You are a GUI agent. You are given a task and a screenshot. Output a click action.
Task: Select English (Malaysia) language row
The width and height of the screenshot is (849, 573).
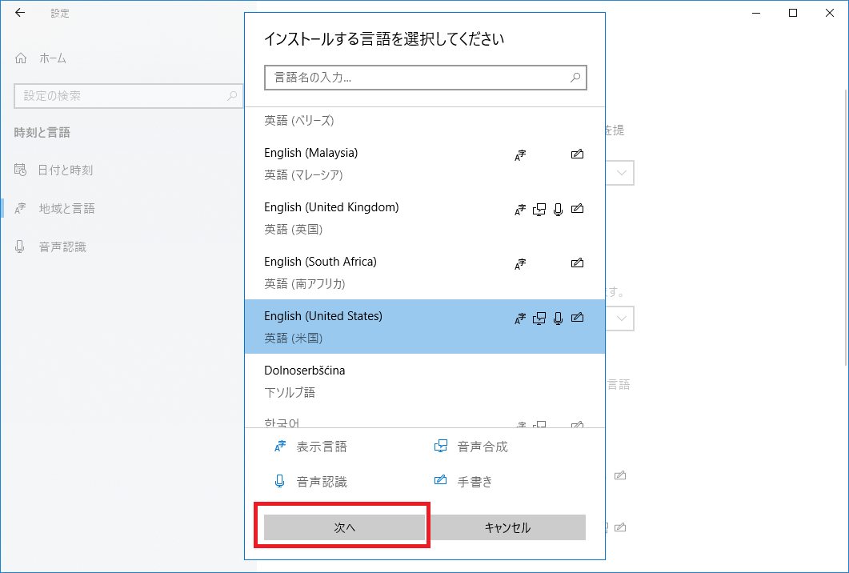(425, 163)
